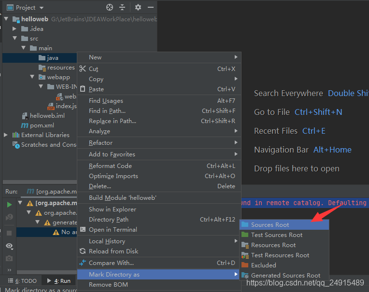Choose Reload from Disk
The image size is (369, 292).
point(159,251)
